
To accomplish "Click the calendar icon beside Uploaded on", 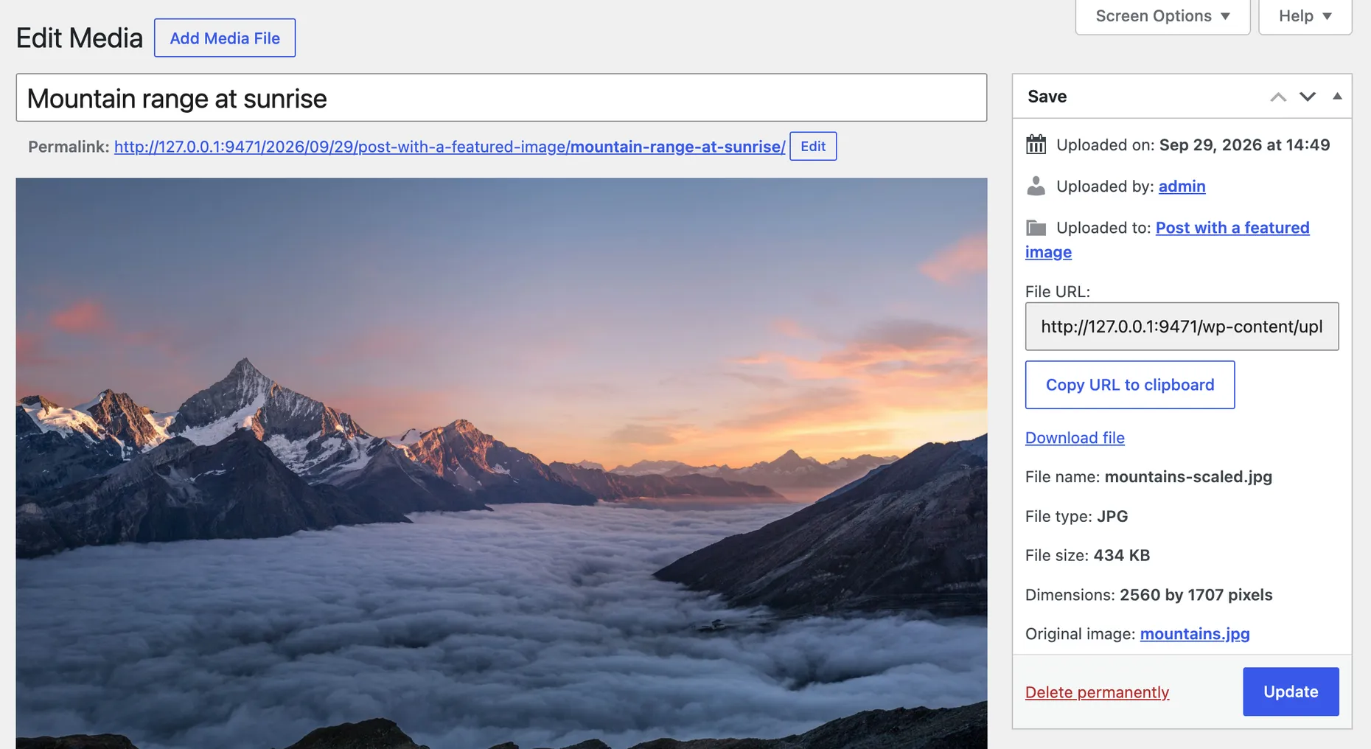I will [x=1036, y=144].
